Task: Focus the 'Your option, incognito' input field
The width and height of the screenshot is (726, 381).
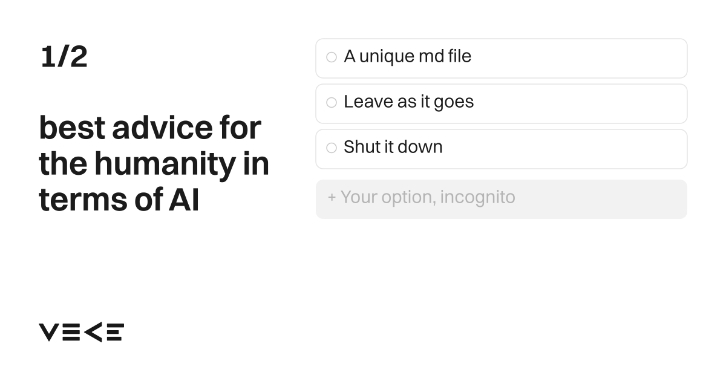Action: pyautogui.click(x=502, y=199)
